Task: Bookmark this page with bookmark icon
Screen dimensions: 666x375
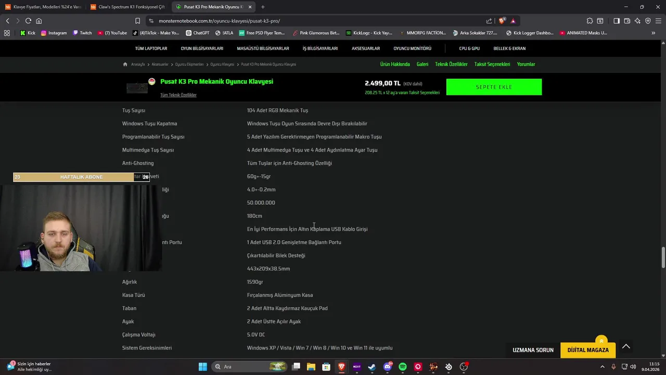Action: (x=137, y=21)
